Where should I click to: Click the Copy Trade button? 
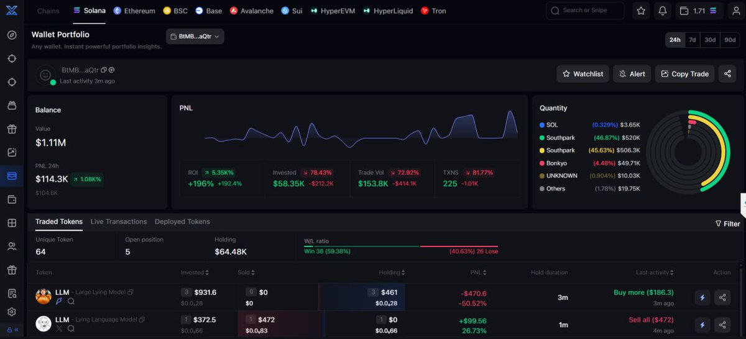[x=684, y=73]
